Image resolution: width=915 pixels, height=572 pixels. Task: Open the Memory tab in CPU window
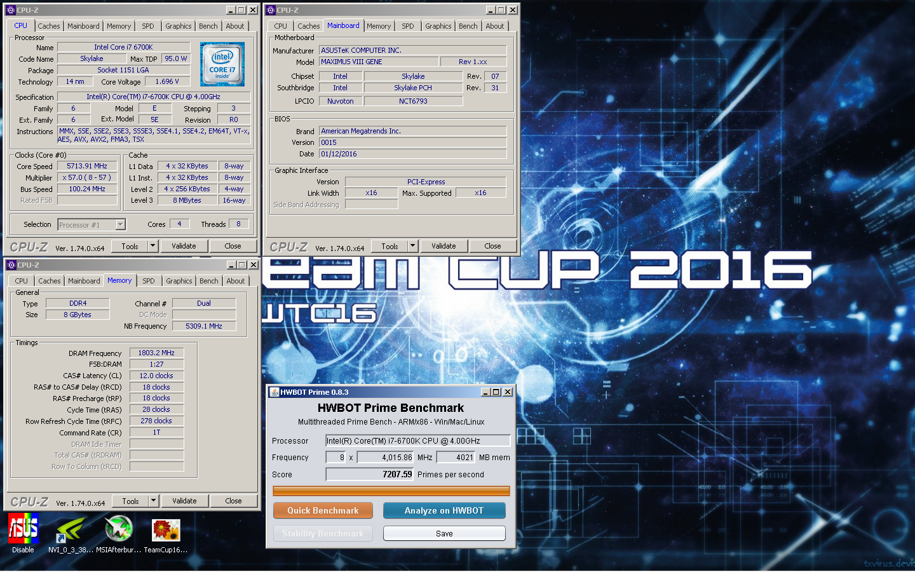tap(119, 26)
